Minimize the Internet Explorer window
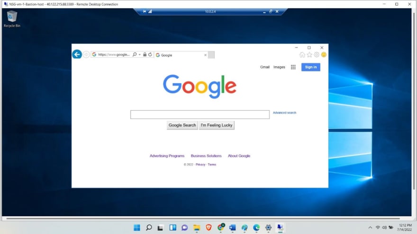Screen dimensions: 417x234 pyautogui.click(x=296, y=48)
